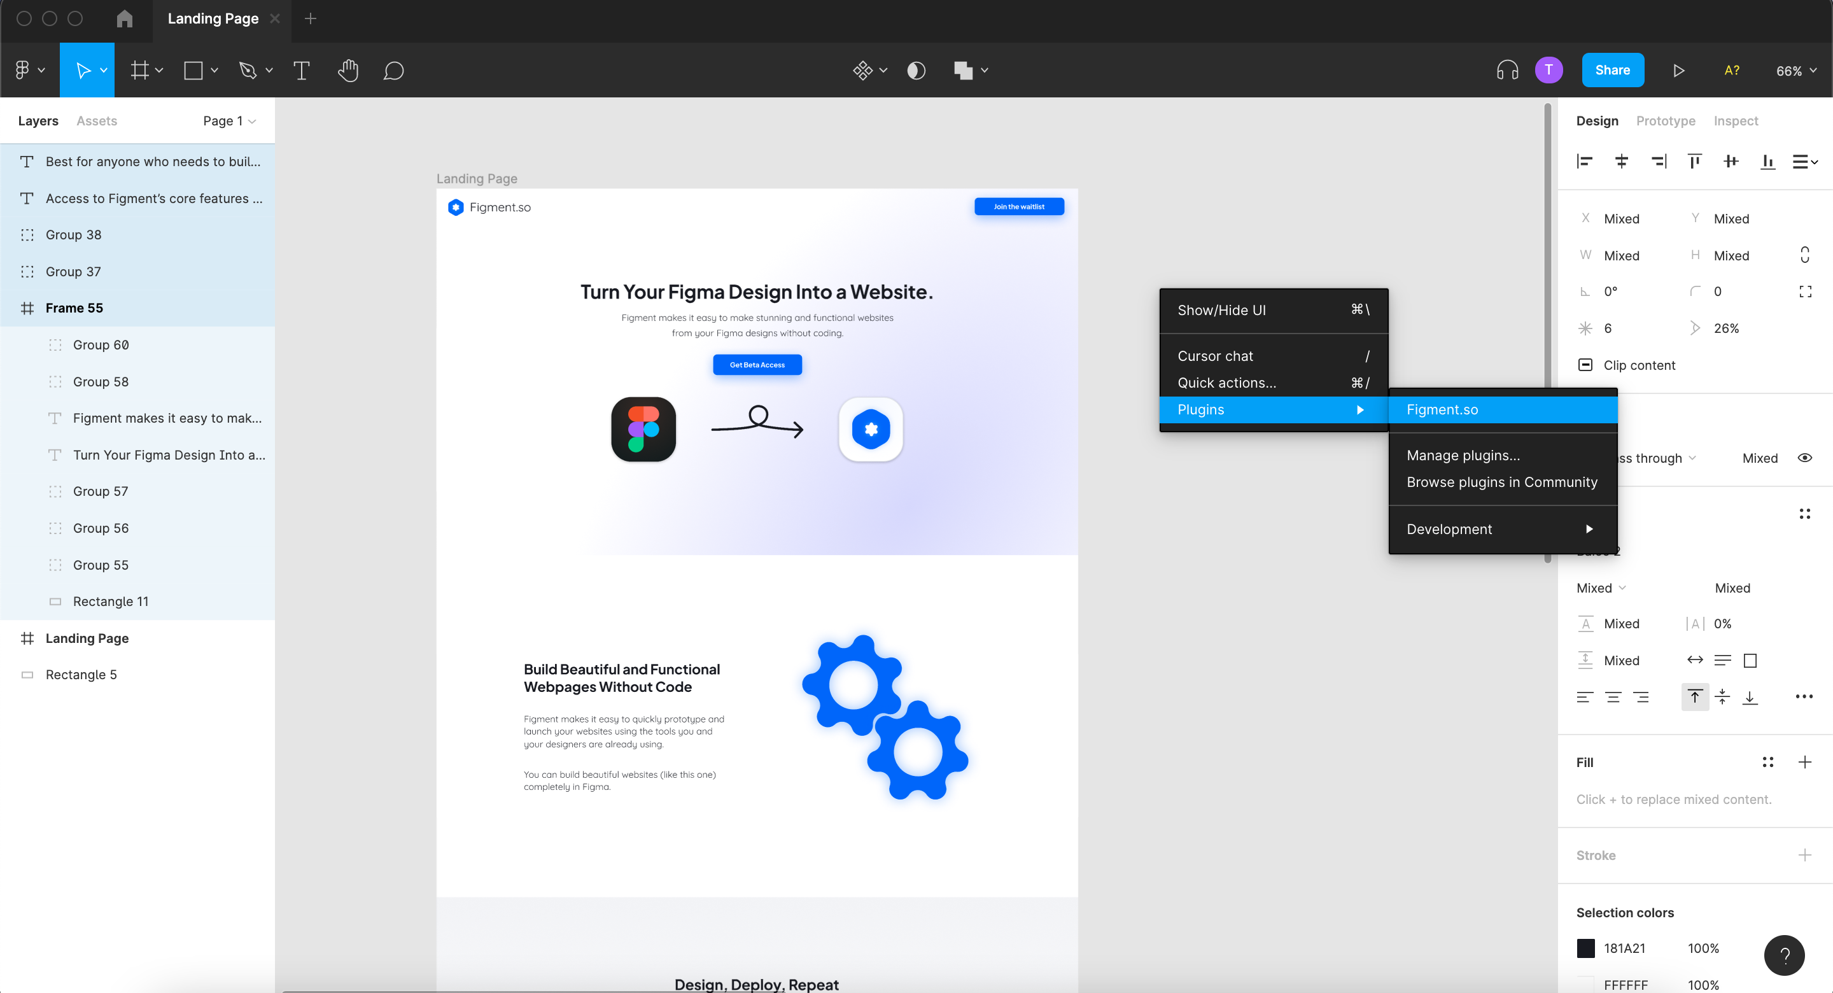
Task: Set text align right
Action: [x=1641, y=696]
